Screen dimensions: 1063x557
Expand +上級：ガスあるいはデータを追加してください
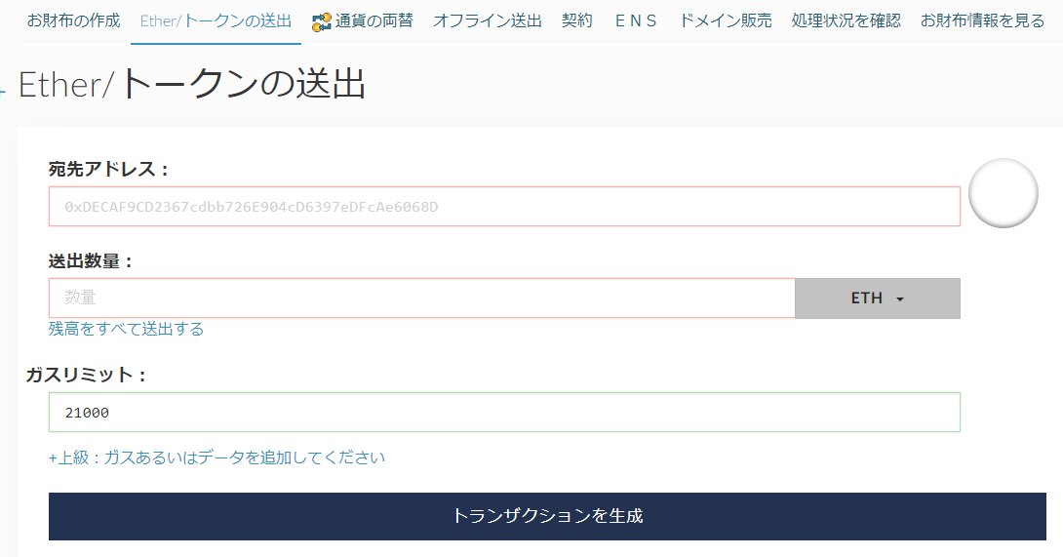tap(217, 458)
